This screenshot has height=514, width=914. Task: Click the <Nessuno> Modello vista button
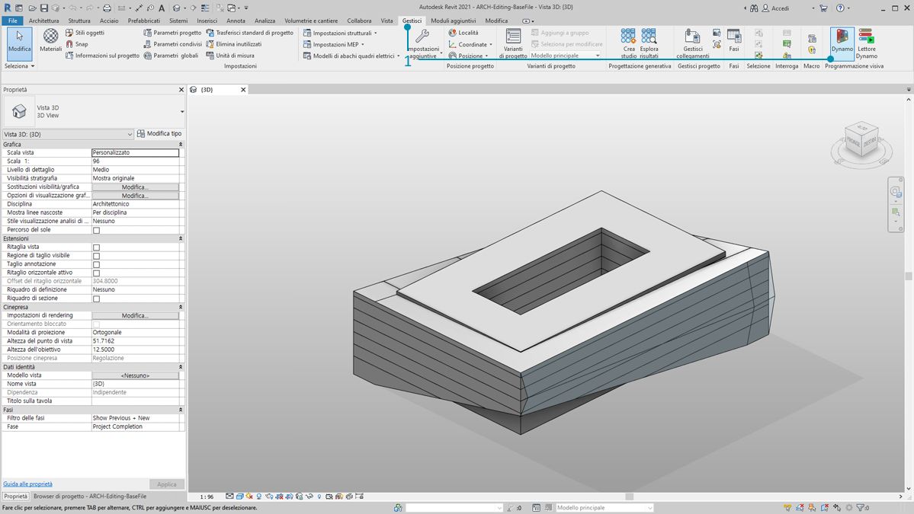coord(135,375)
